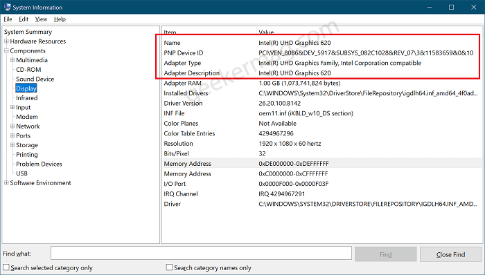
Task: Expand the Input node
Action: 12,107
